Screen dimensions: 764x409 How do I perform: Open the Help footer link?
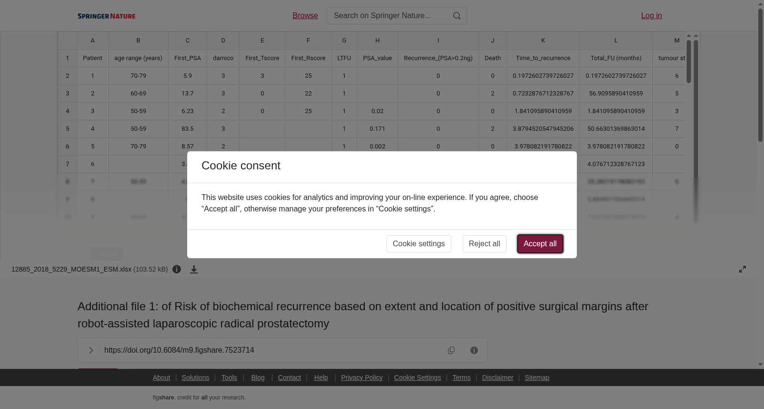(x=321, y=378)
